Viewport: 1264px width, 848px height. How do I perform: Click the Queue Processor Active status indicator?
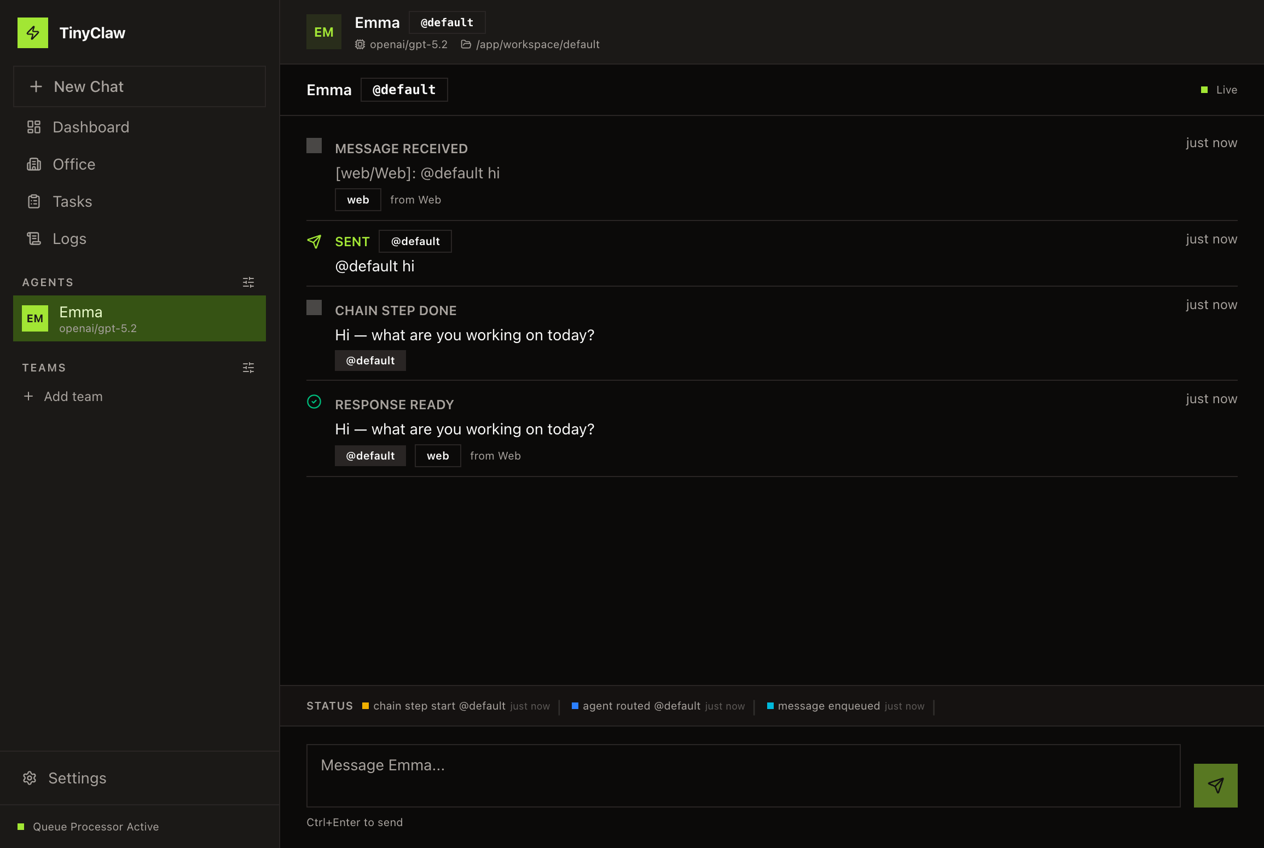click(21, 827)
